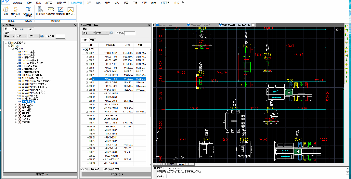Toggle box on row 3 =PLC3-14F2
351x179 pixels.
(x=87, y=60)
